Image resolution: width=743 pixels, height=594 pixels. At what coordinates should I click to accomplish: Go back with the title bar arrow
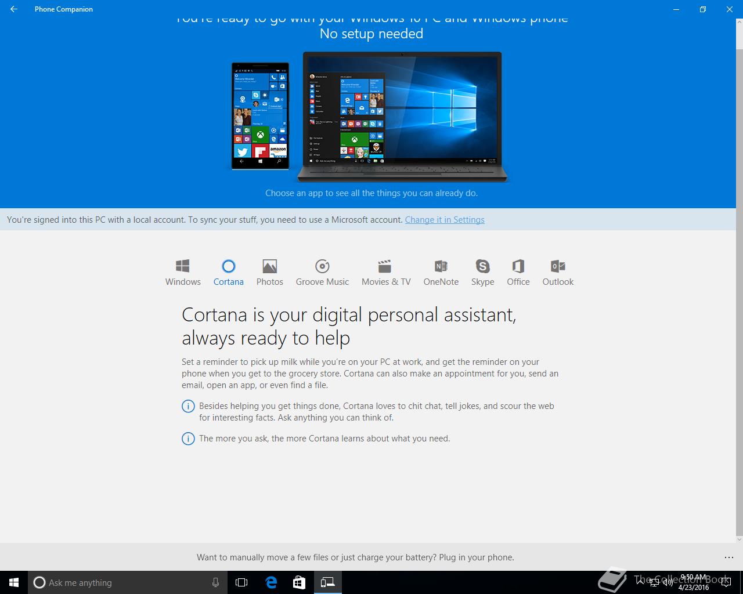click(x=14, y=9)
